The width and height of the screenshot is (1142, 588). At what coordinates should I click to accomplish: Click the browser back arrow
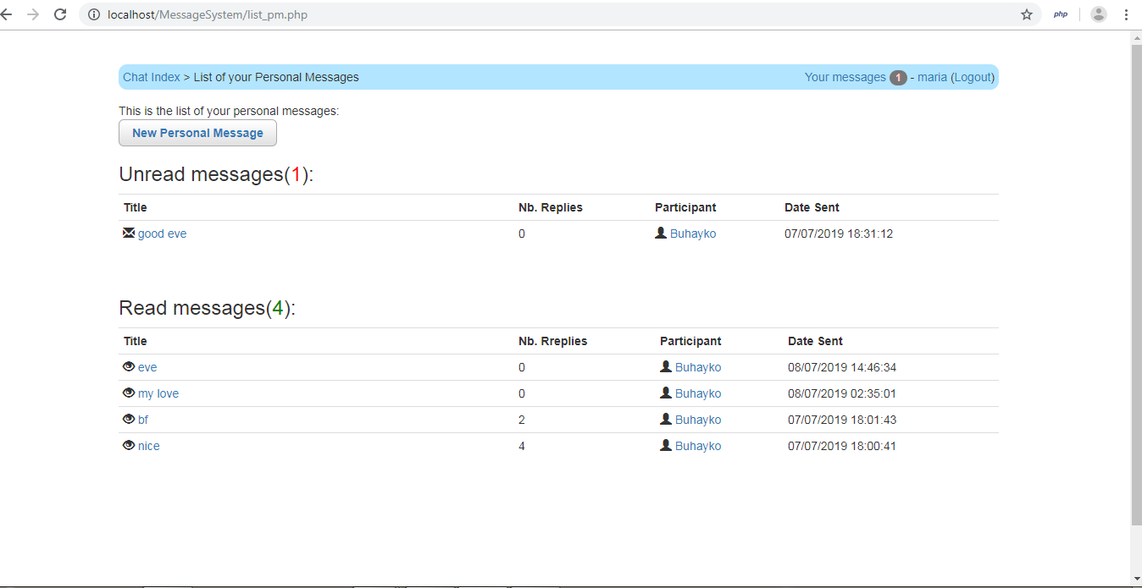tap(8, 14)
